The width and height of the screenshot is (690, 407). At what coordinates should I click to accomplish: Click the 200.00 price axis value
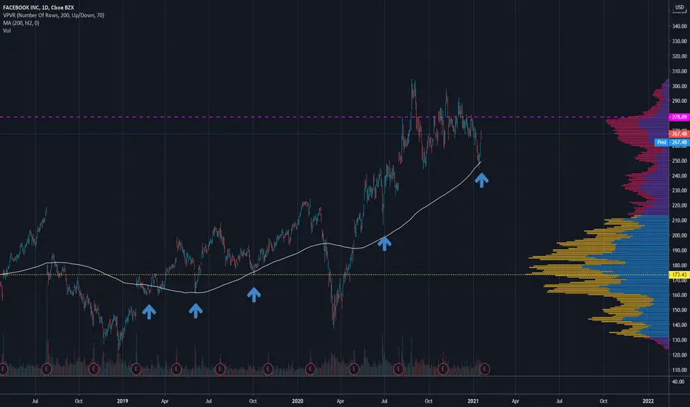(680, 235)
